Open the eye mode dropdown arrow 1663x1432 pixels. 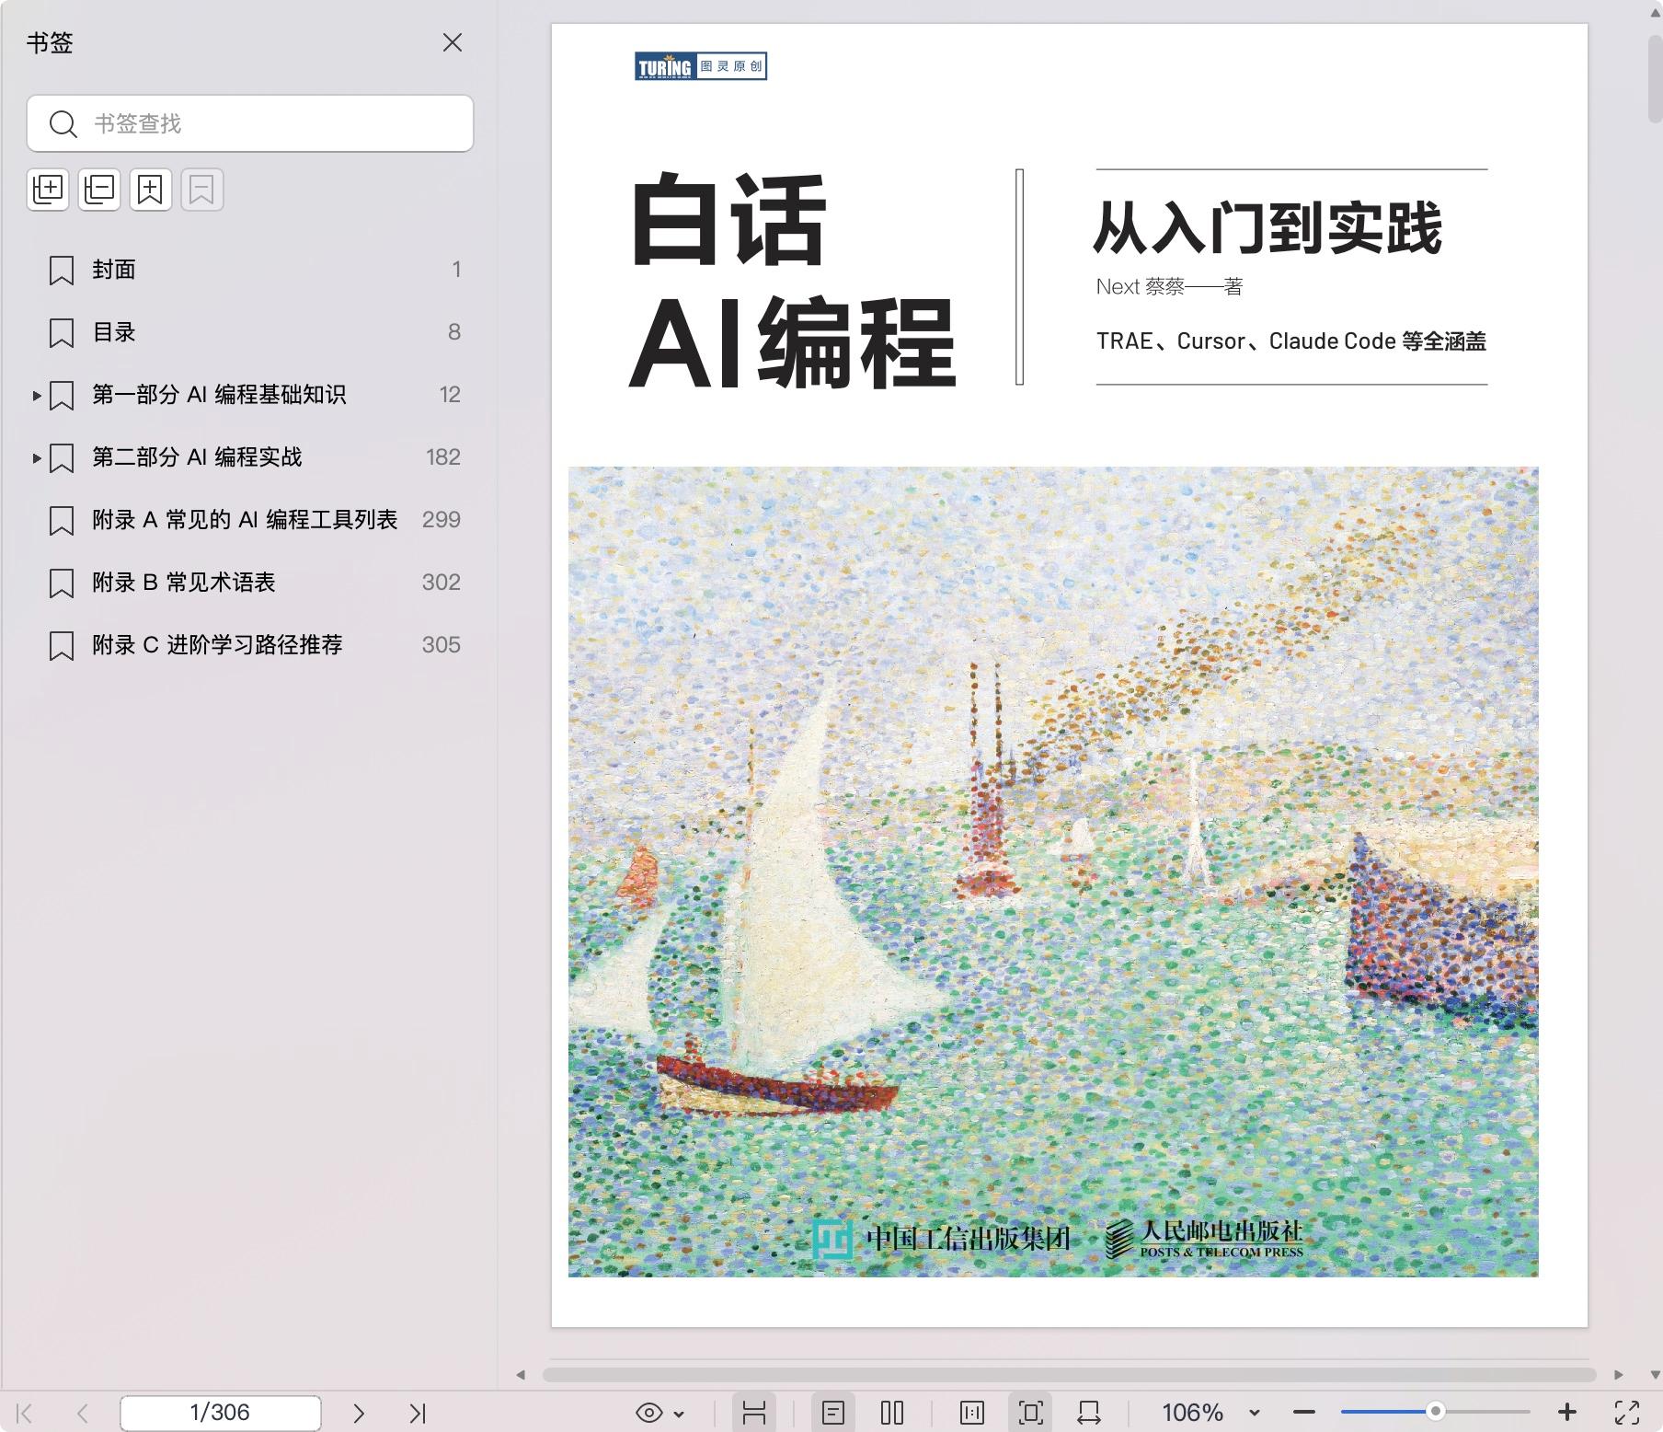click(680, 1414)
